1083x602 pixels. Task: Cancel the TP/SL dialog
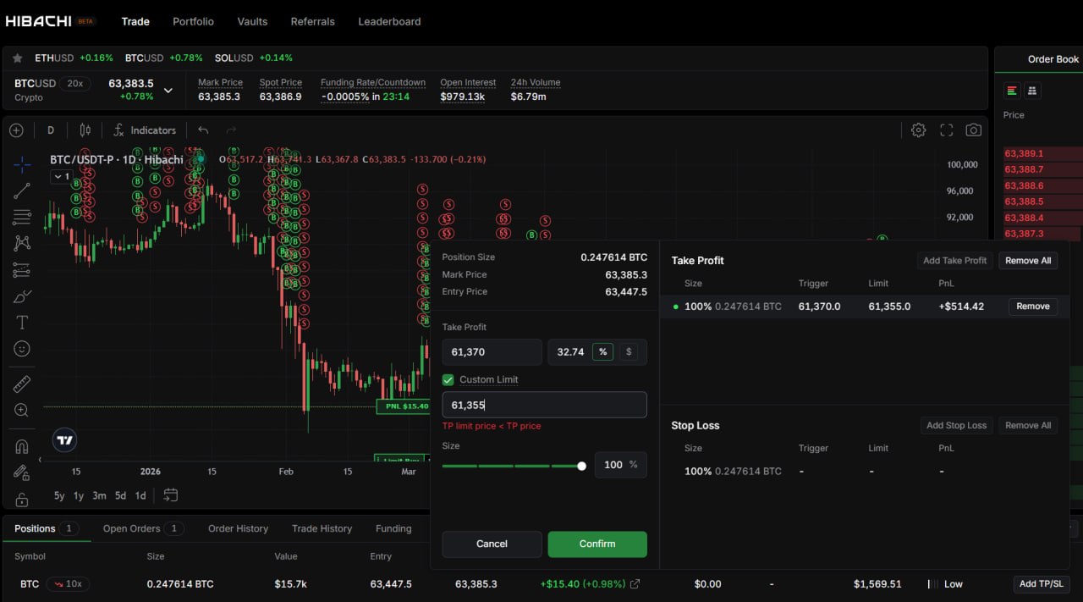pos(492,544)
